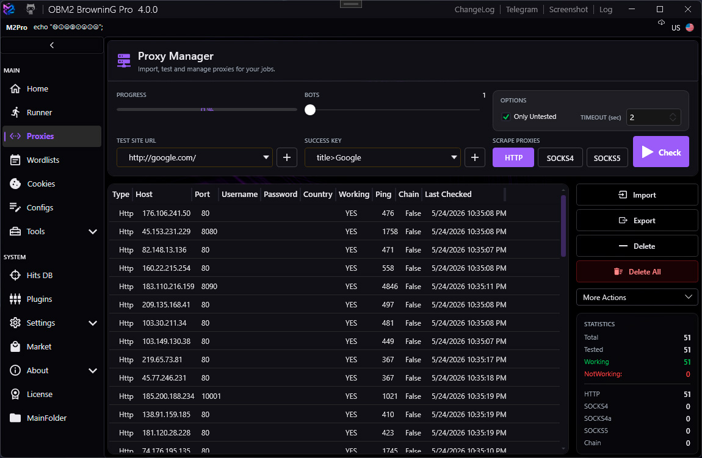702x458 pixels.
Task: Open the Telegram link
Action: click(521, 9)
